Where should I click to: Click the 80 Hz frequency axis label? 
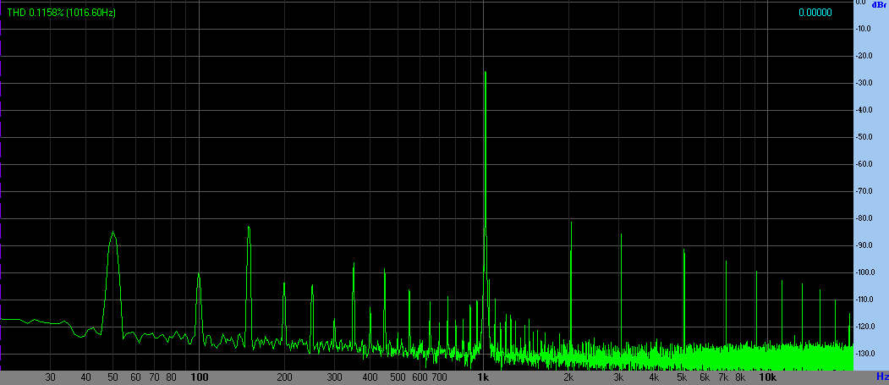click(x=172, y=377)
